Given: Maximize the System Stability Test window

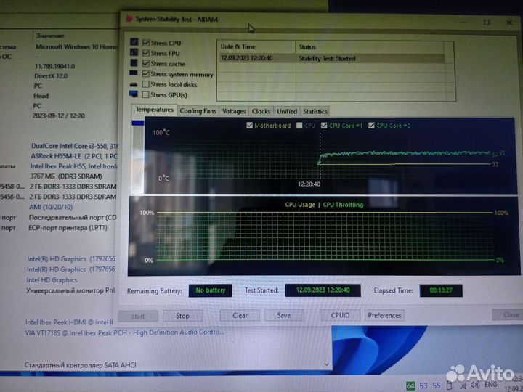Looking at the screenshot, I should [x=486, y=22].
